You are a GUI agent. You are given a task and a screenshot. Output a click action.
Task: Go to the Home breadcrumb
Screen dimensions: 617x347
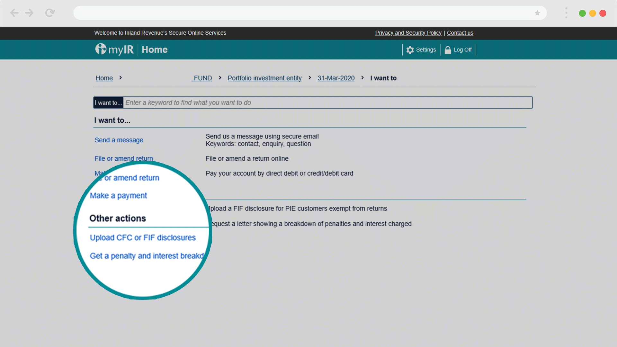[x=104, y=78]
